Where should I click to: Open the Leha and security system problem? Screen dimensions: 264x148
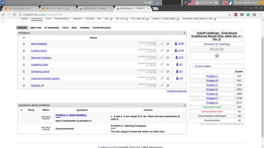pyautogui.click(x=45, y=78)
